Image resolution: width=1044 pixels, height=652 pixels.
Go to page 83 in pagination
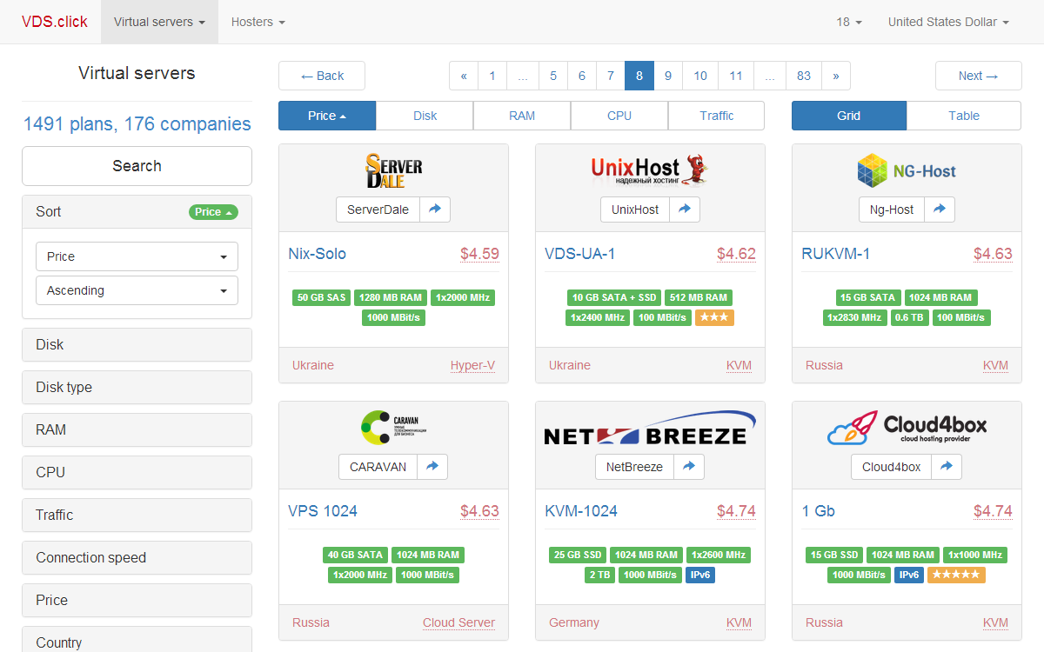[x=804, y=76]
